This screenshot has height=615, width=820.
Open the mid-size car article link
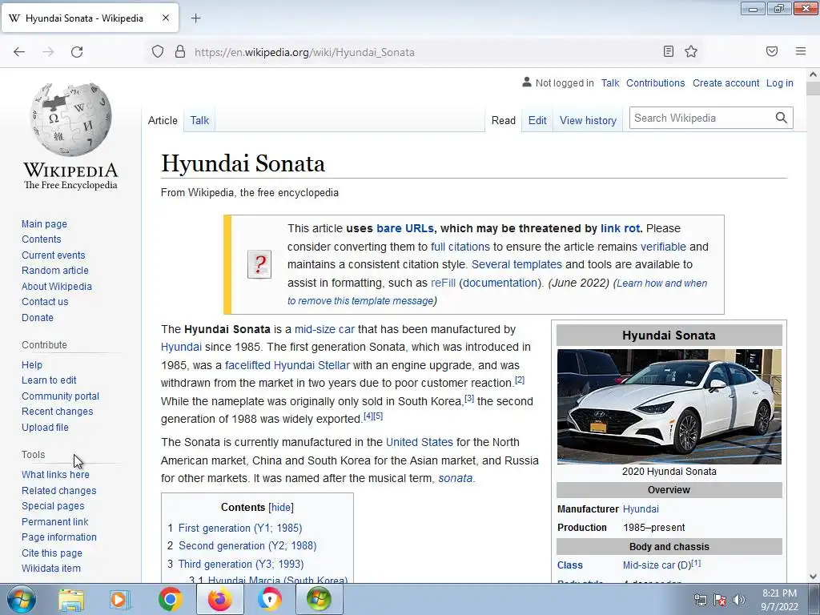tap(324, 329)
